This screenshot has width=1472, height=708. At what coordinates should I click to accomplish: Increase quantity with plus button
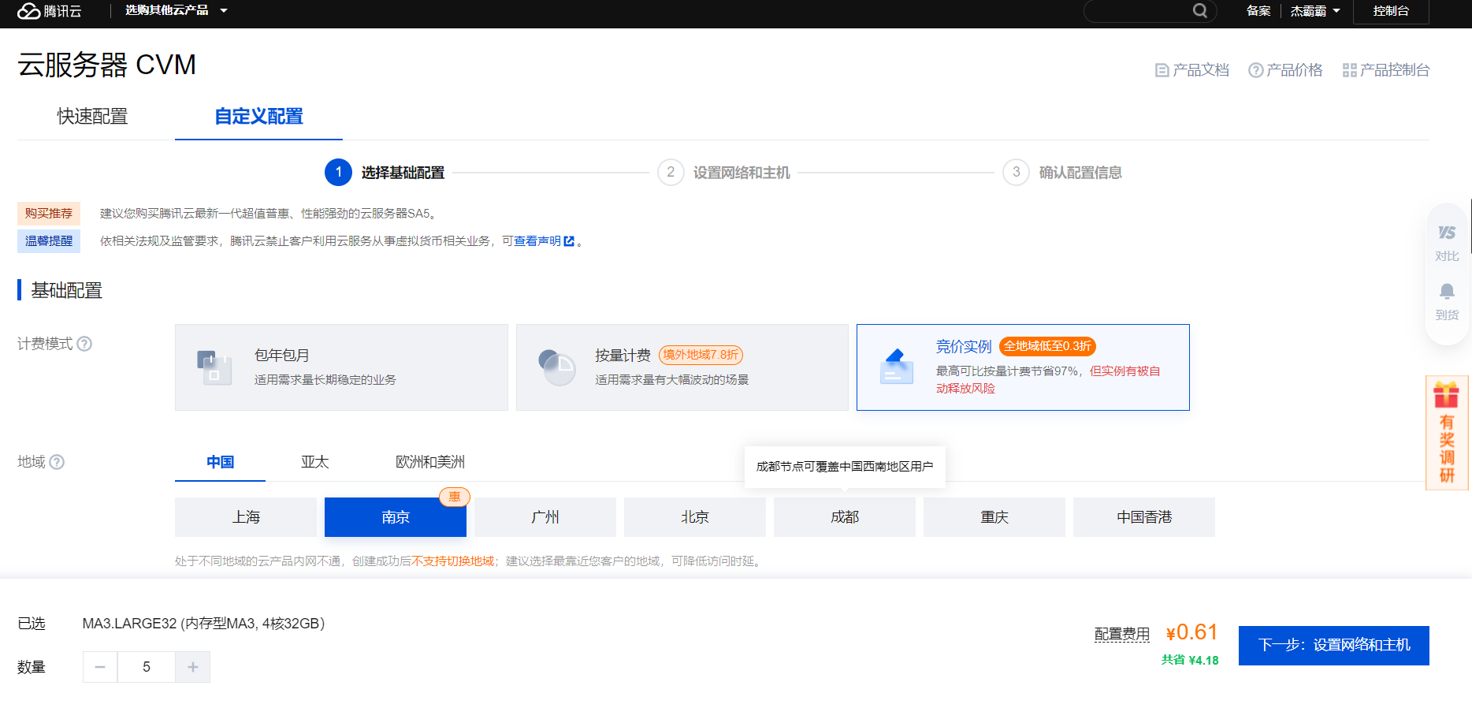[x=193, y=667]
